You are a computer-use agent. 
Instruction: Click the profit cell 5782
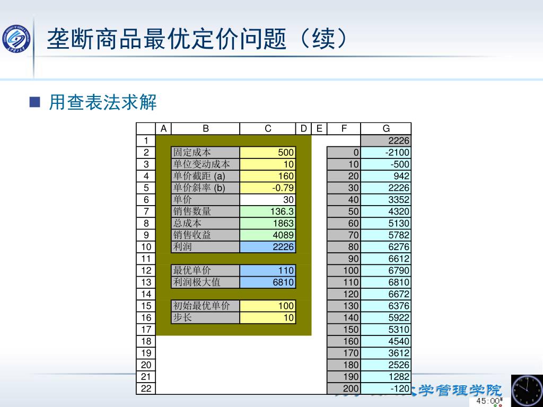pos(386,235)
